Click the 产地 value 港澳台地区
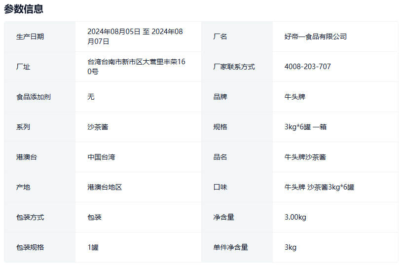The image size is (403, 269). (105, 187)
